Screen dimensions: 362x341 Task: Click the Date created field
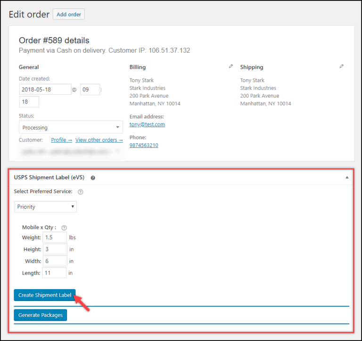coord(45,89)
